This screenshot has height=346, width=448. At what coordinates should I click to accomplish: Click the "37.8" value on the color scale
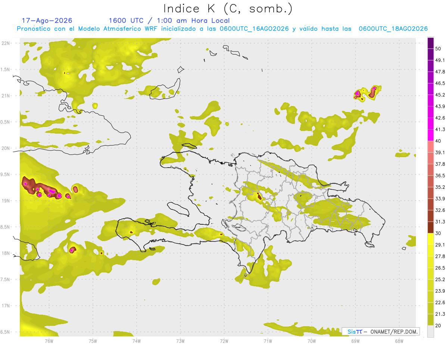point(441,164)
